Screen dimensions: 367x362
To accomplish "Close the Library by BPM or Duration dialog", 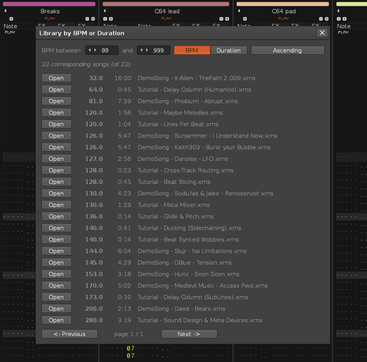I will [322, 33].
